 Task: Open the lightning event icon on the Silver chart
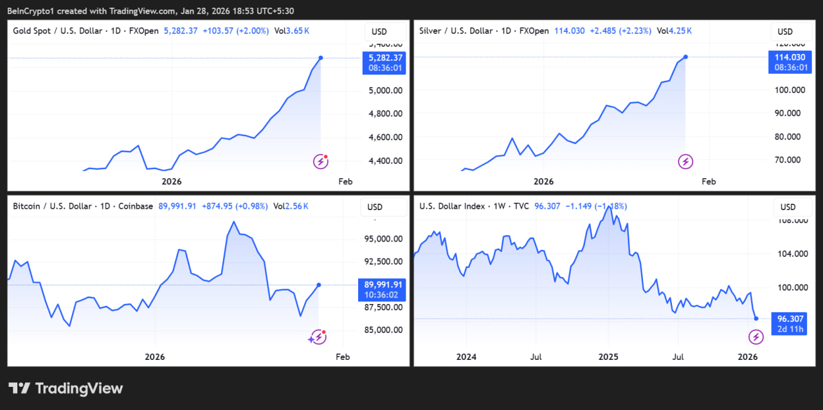pyautogui.click(x=685, y=161)
